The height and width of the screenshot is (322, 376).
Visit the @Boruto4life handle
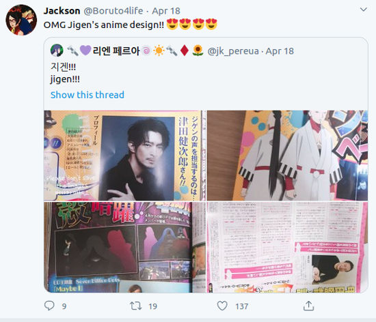pyautogui.click(x=113, y=11)
